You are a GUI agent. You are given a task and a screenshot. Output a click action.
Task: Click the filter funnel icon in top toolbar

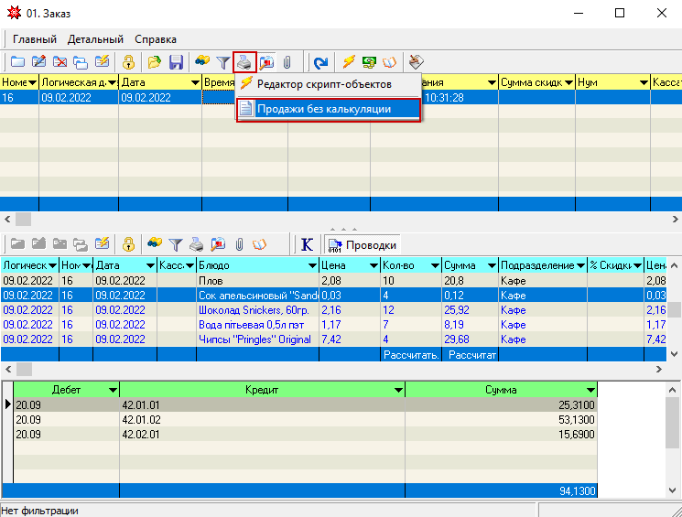click(x=222, y=62)
